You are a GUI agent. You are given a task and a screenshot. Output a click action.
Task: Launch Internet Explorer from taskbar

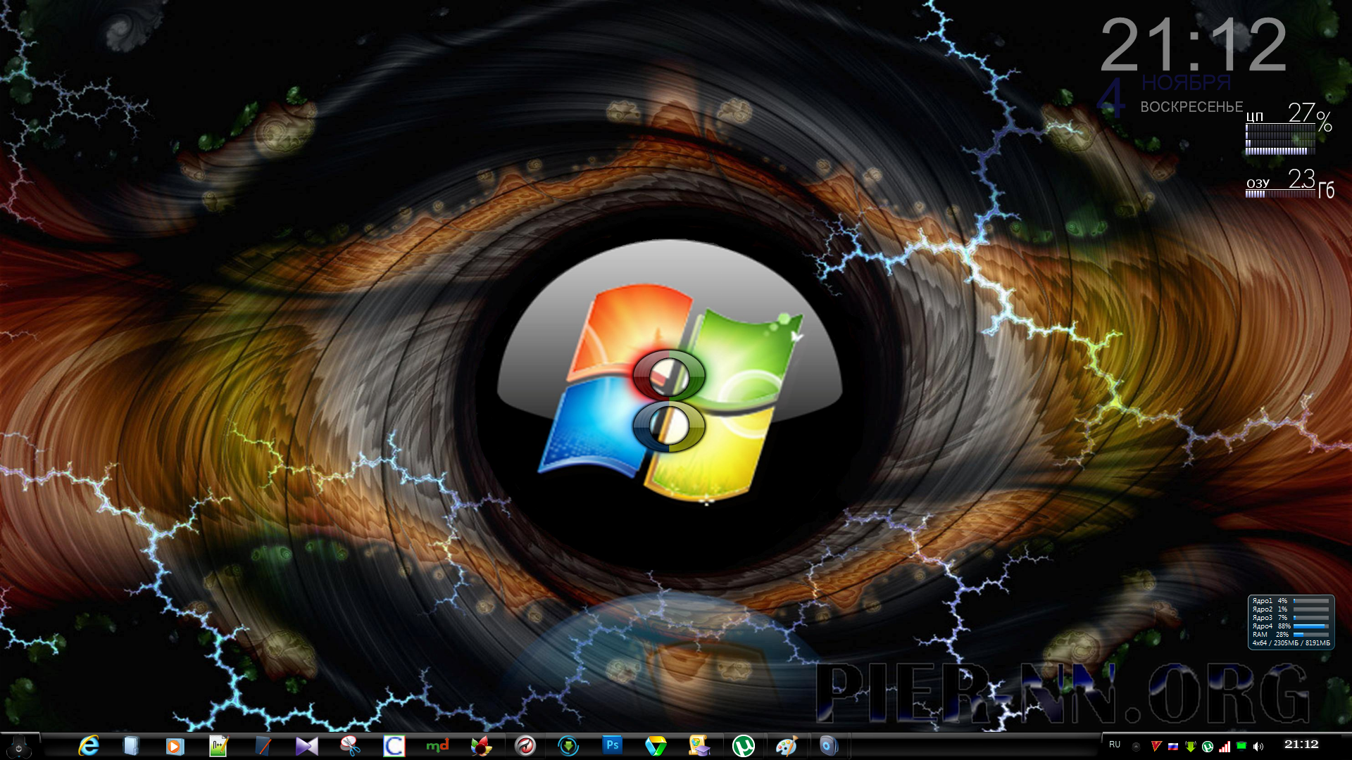point(88,746)
